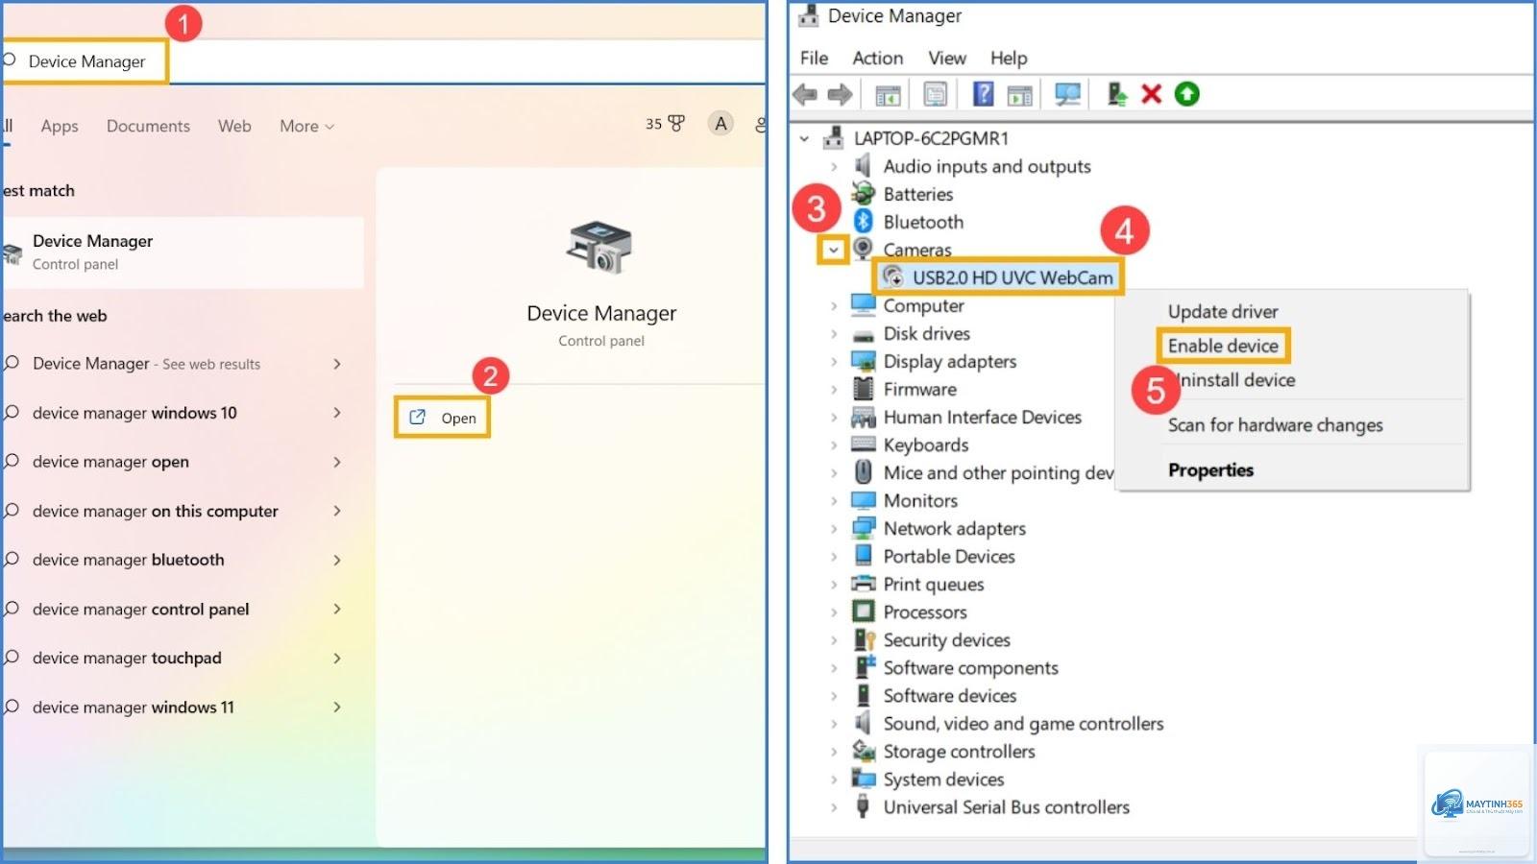Viewport: 1537px width, 864px height.
Task: Expand the Sound, video and game controllers category
Action: [833, 724]
